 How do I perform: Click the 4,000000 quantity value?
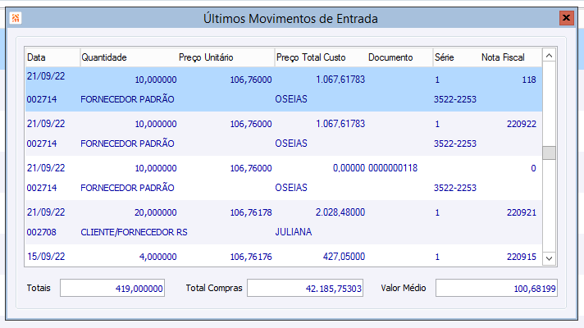(x=158, y=257)
